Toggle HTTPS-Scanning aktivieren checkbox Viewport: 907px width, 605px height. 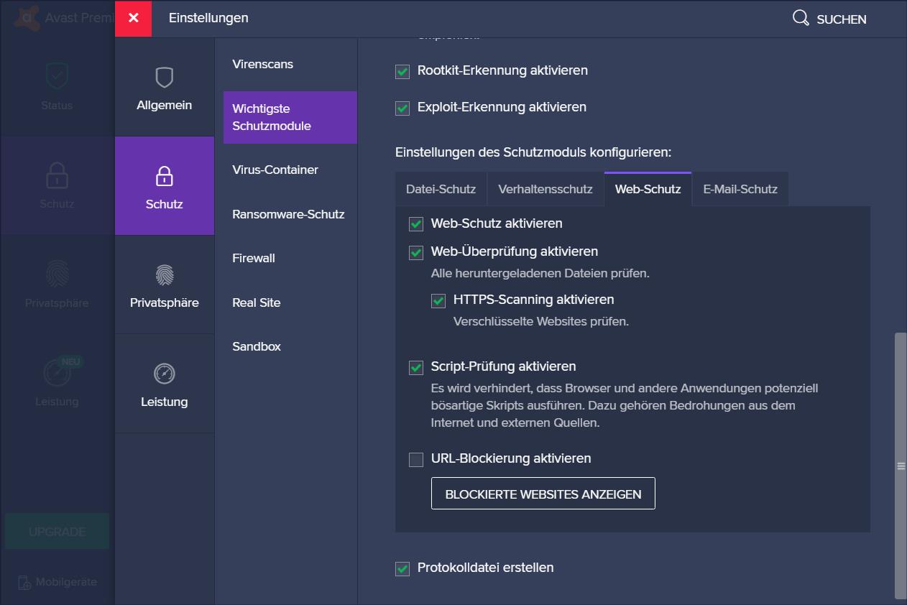coord(438,300)
